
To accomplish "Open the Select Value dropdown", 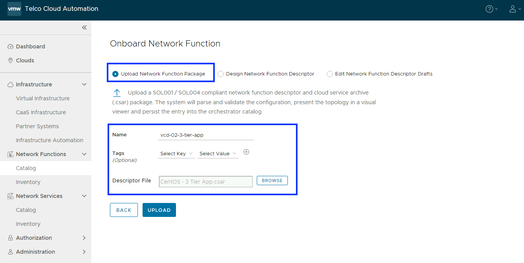I will (218, 154).
